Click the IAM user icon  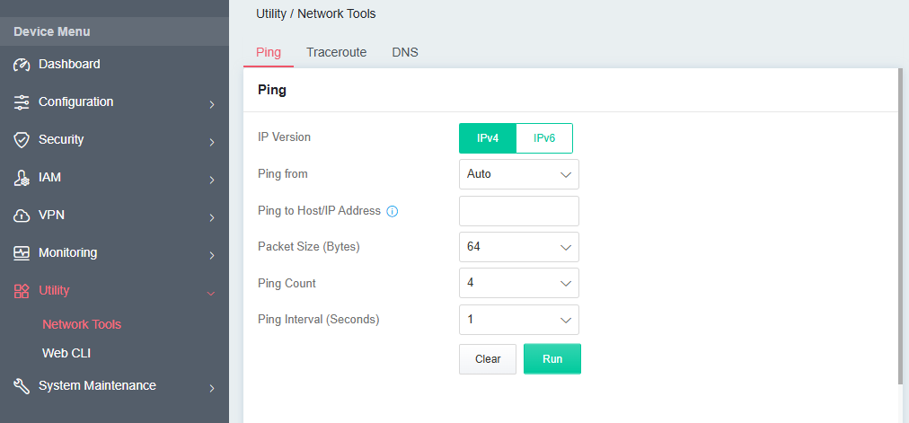[x=22, y=178]
